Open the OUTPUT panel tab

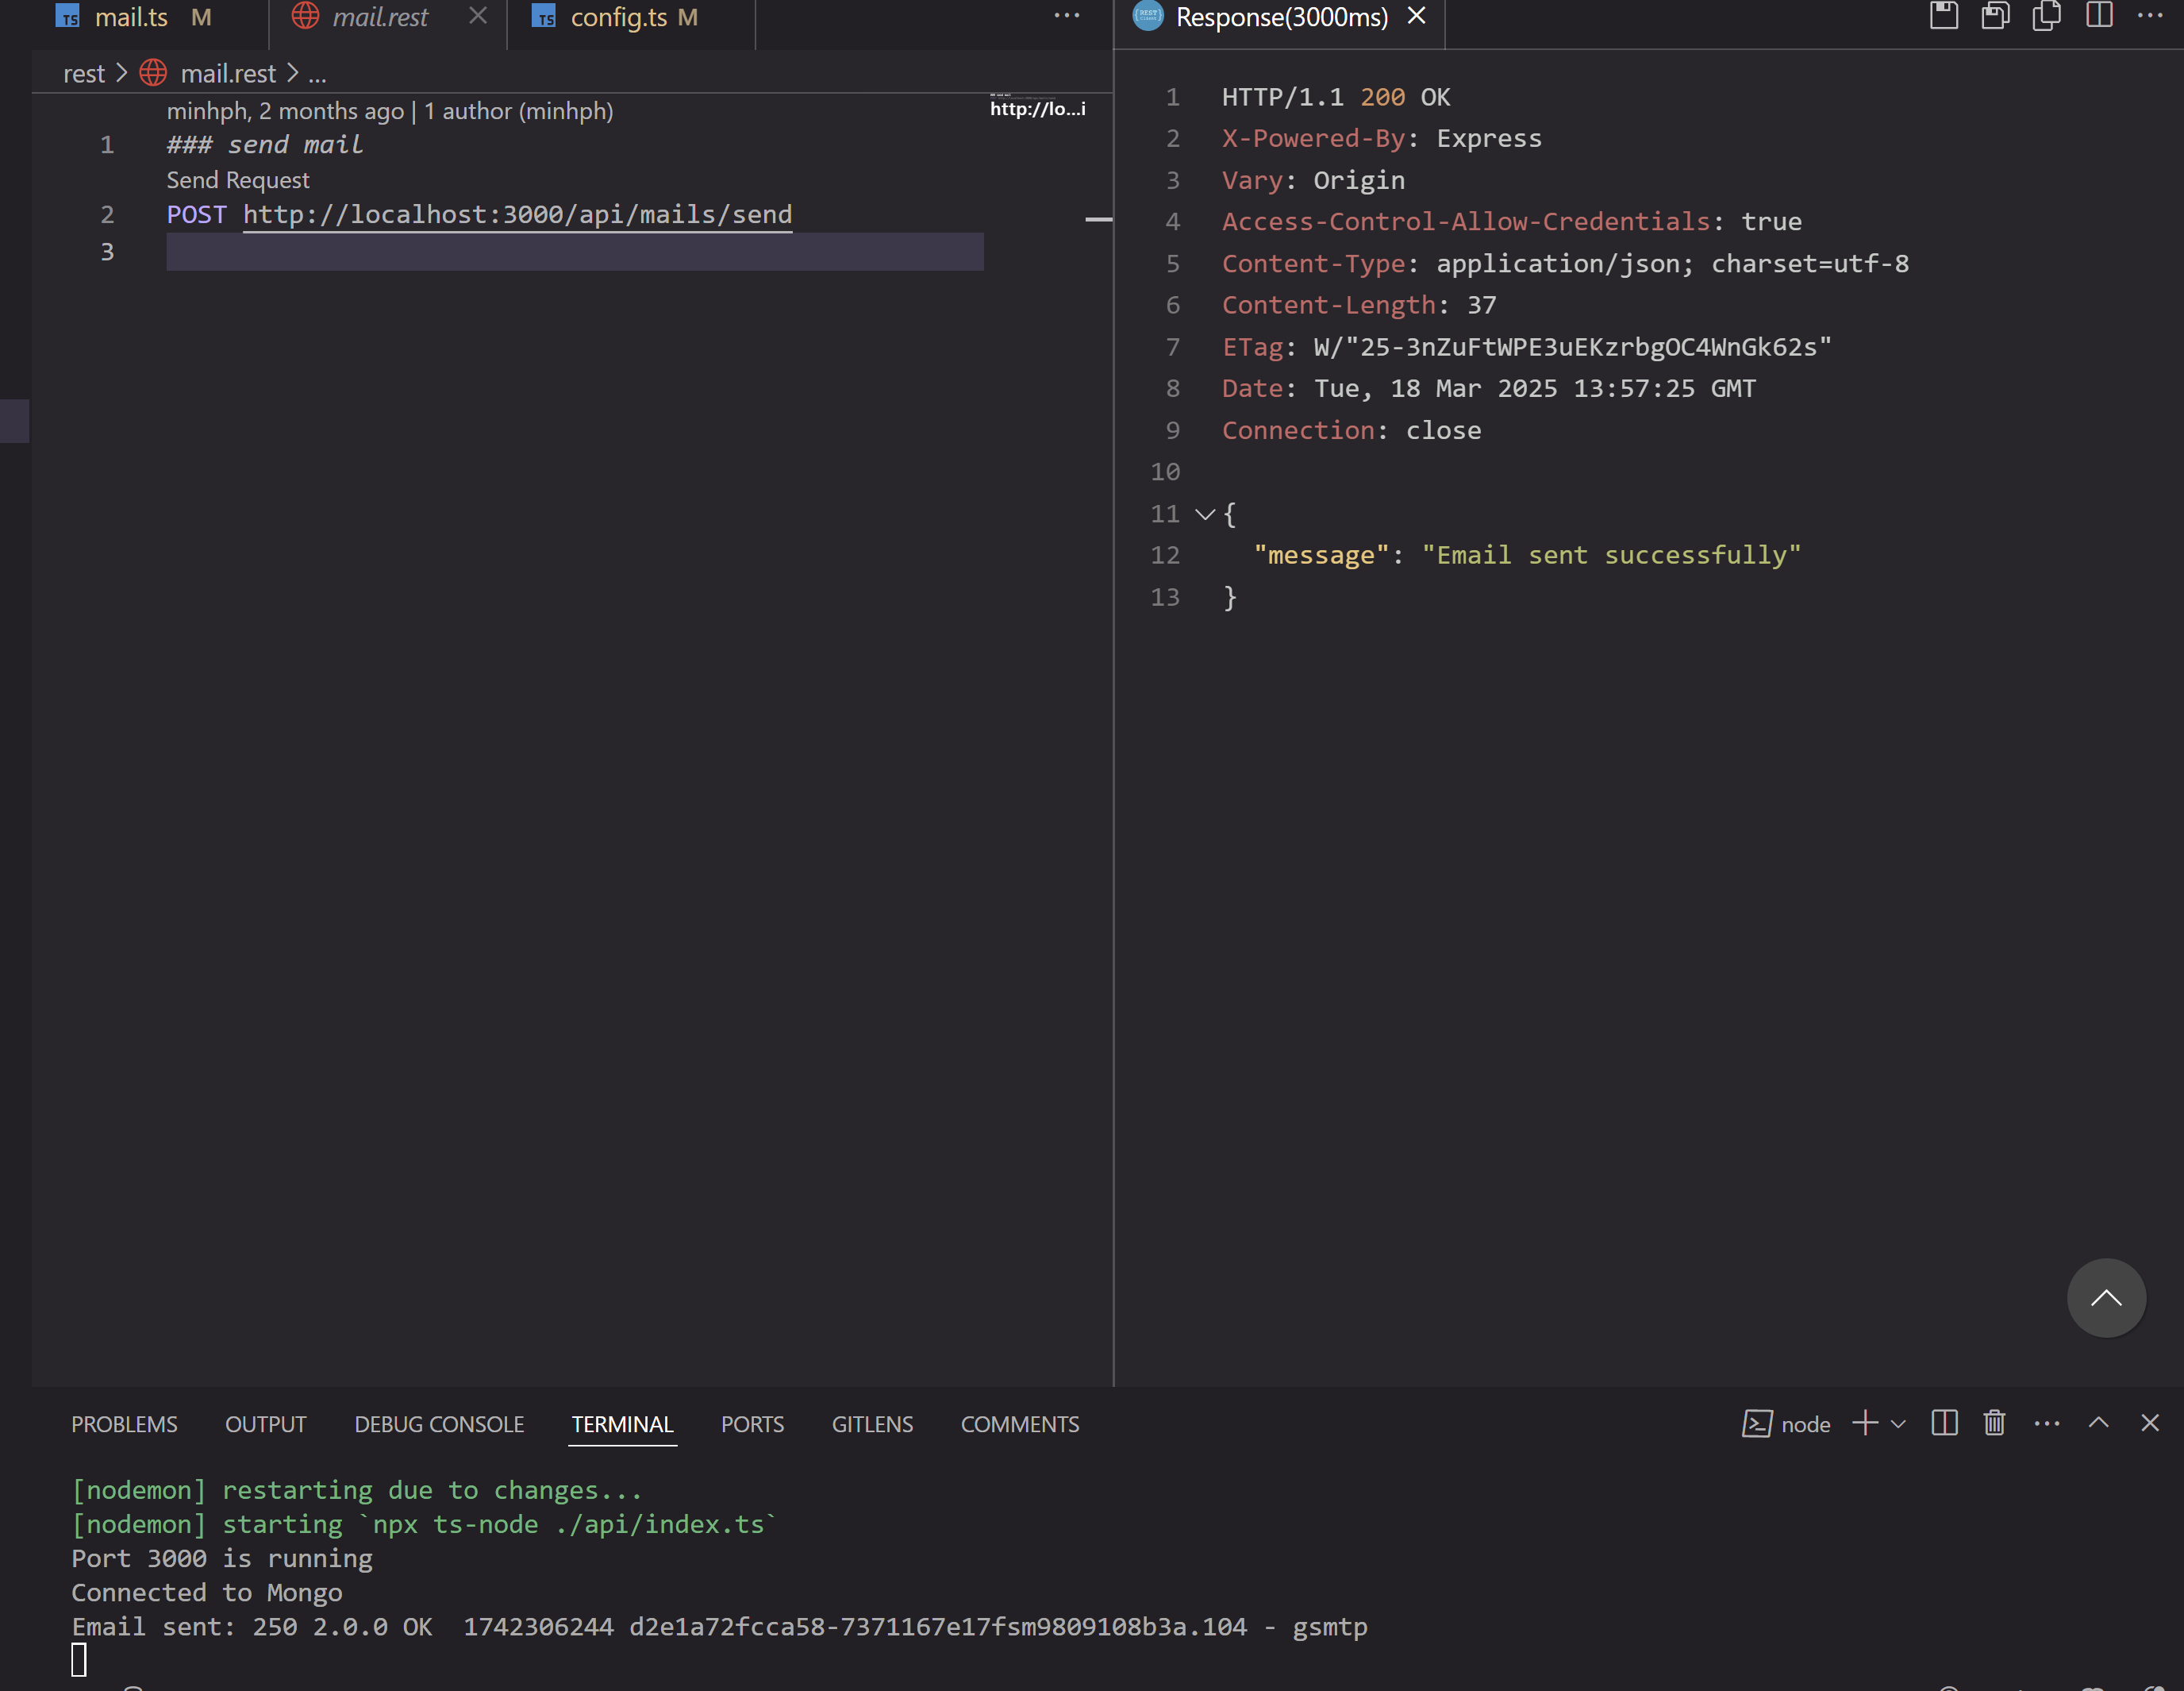pyautogui.click(x=266, y=1423)
